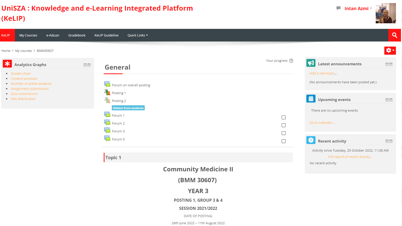The width and height of the screenshot is (402, 226).
Task: Open Posting 1 link
Action: tap(119, 93)
